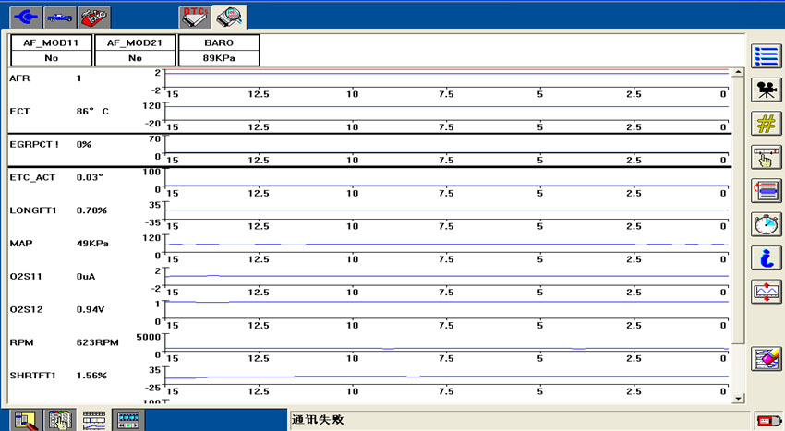The image size is (785, 431).
Task: Click the movie camera record icon
Action: (766, 90)
